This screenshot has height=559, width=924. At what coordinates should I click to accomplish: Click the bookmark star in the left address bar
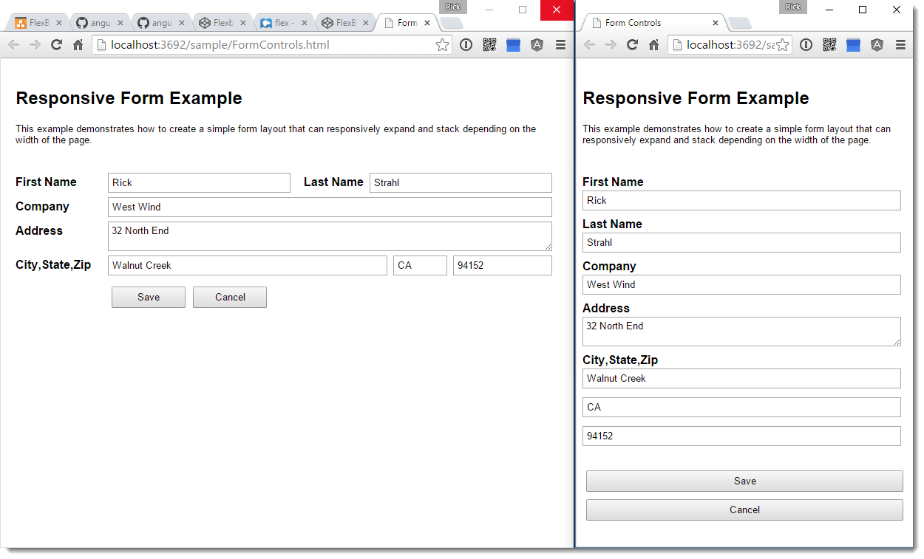442,44
